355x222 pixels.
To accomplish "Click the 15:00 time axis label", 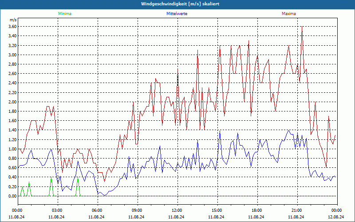I will coord(217,210).
